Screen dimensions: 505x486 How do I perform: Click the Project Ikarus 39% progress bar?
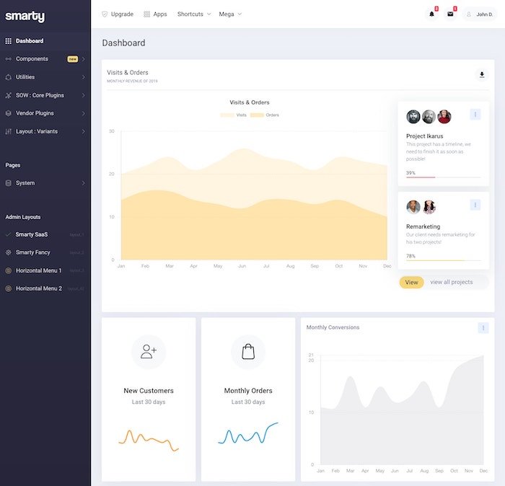point(443,177)
